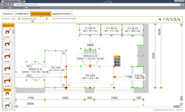Activate the hand pan tool

tap(164, 19)
